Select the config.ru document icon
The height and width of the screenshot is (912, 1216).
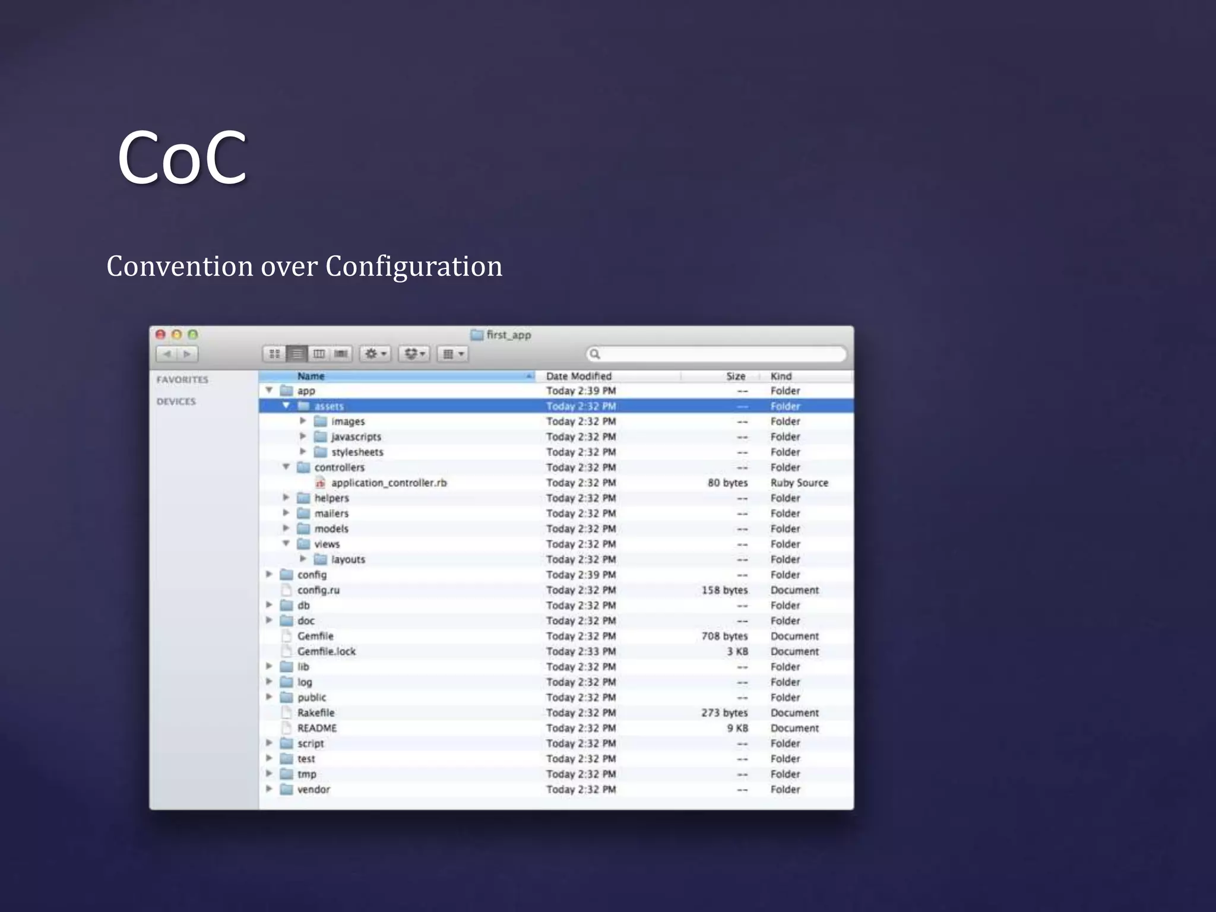click(287, 590)
